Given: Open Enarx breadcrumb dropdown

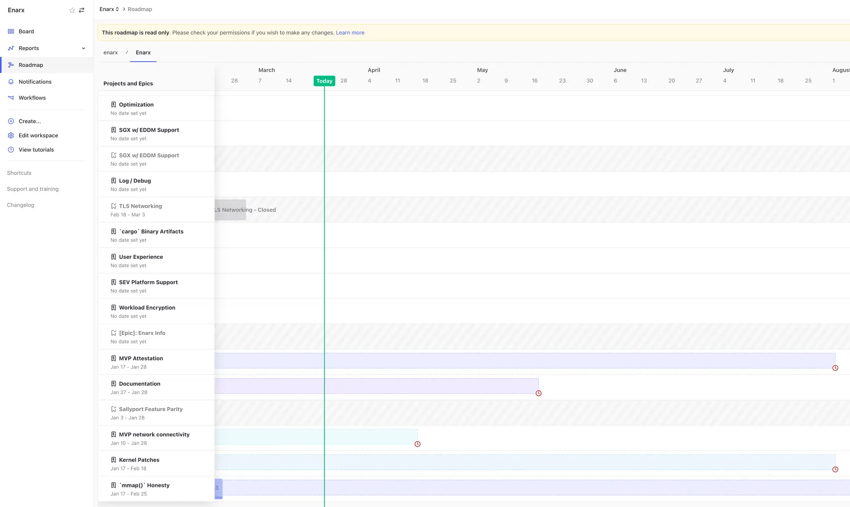Looking at the screenshot, I should [109, 9].
